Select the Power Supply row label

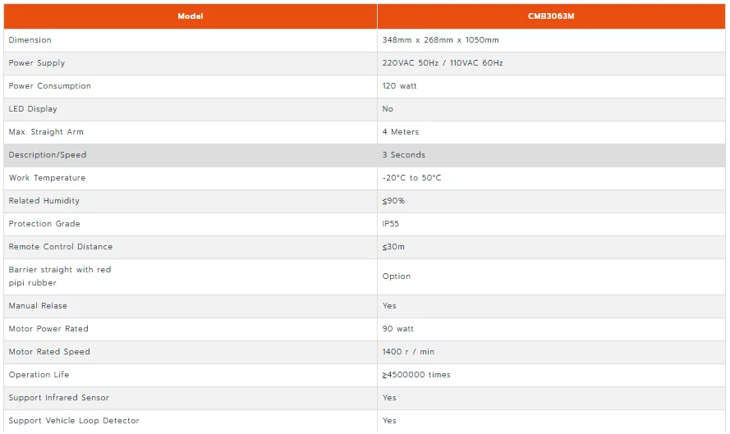point(37,63)
